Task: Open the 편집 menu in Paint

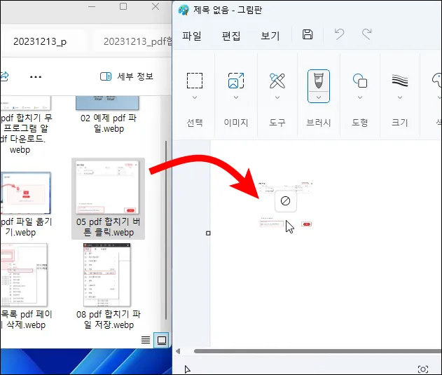Action: click(231, 36)
